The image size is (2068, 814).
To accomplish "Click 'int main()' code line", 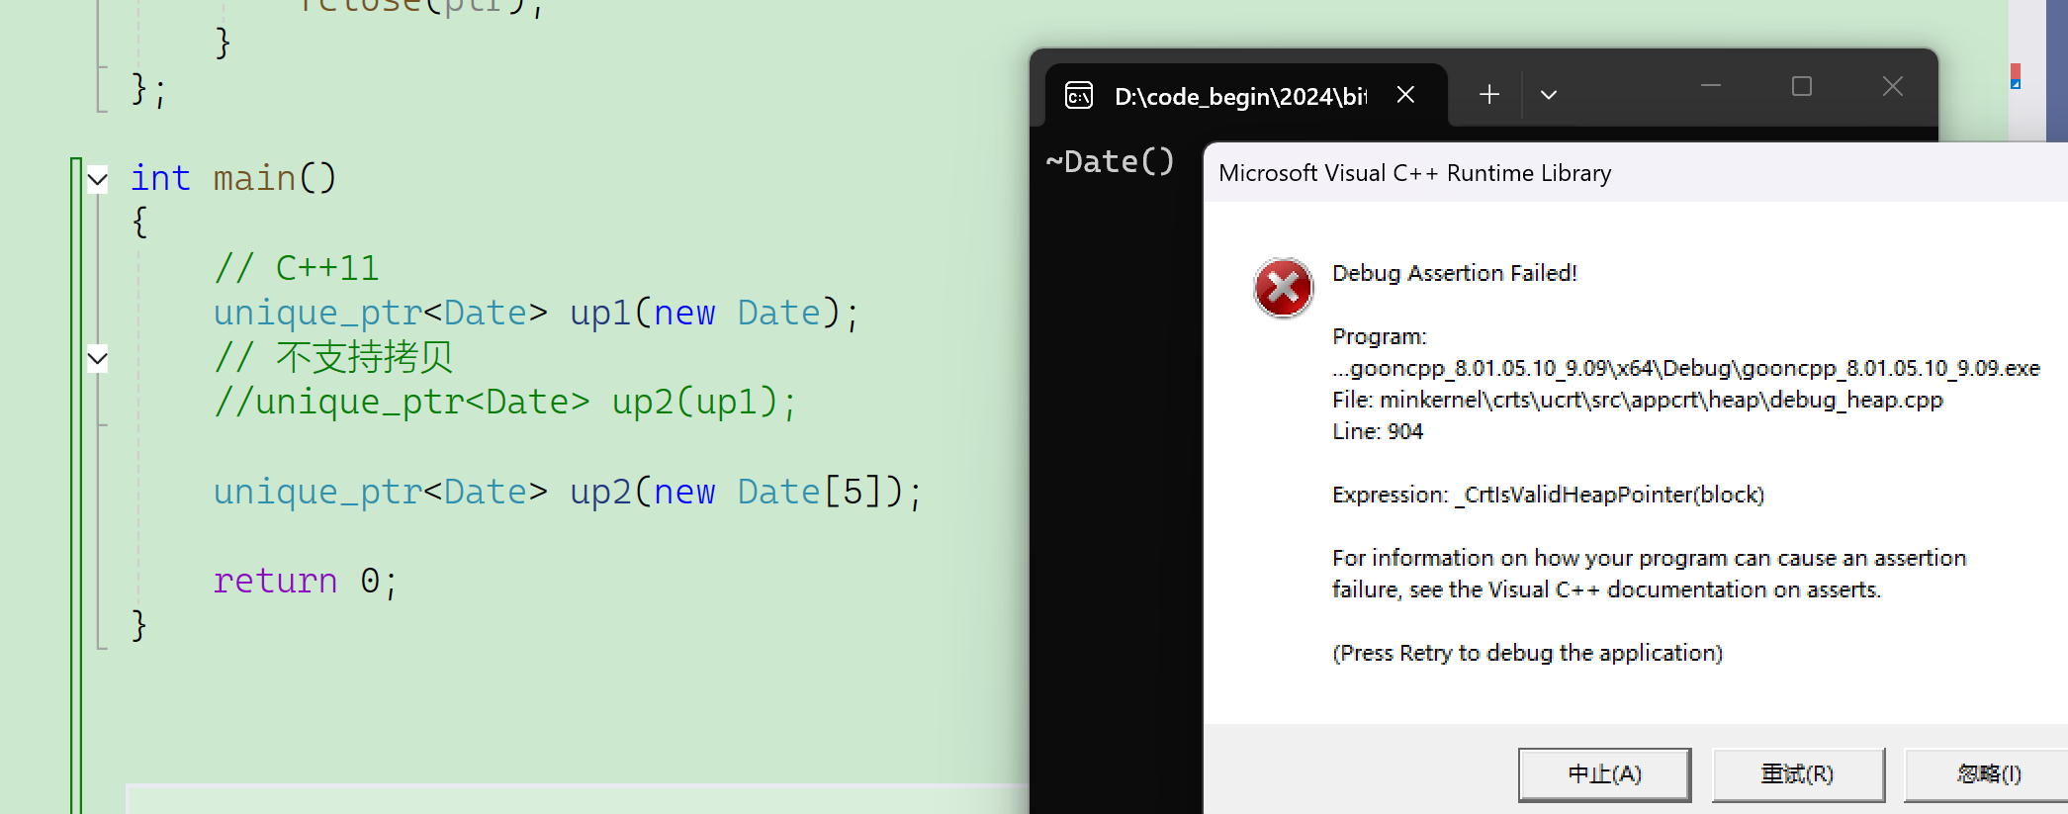I will click(x=233, y=179).
